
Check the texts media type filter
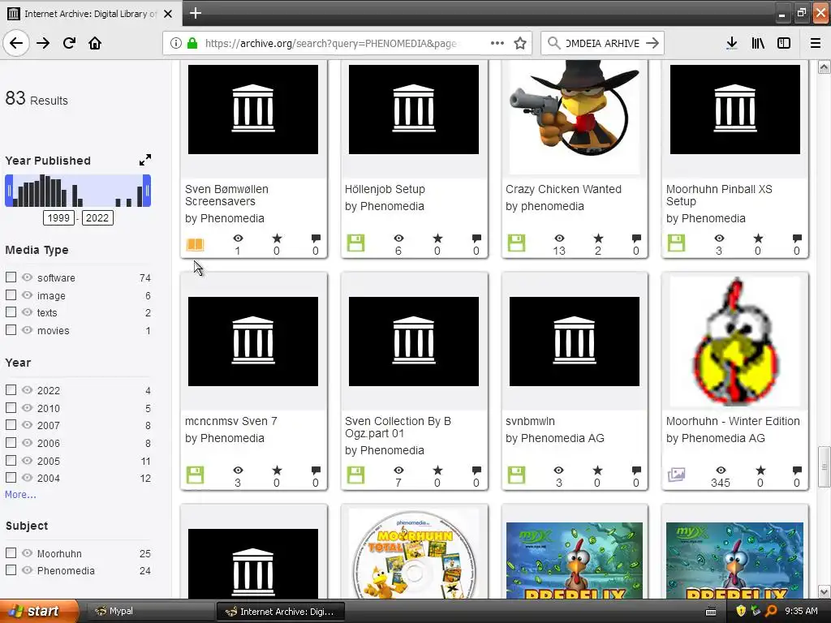(11, 312)
